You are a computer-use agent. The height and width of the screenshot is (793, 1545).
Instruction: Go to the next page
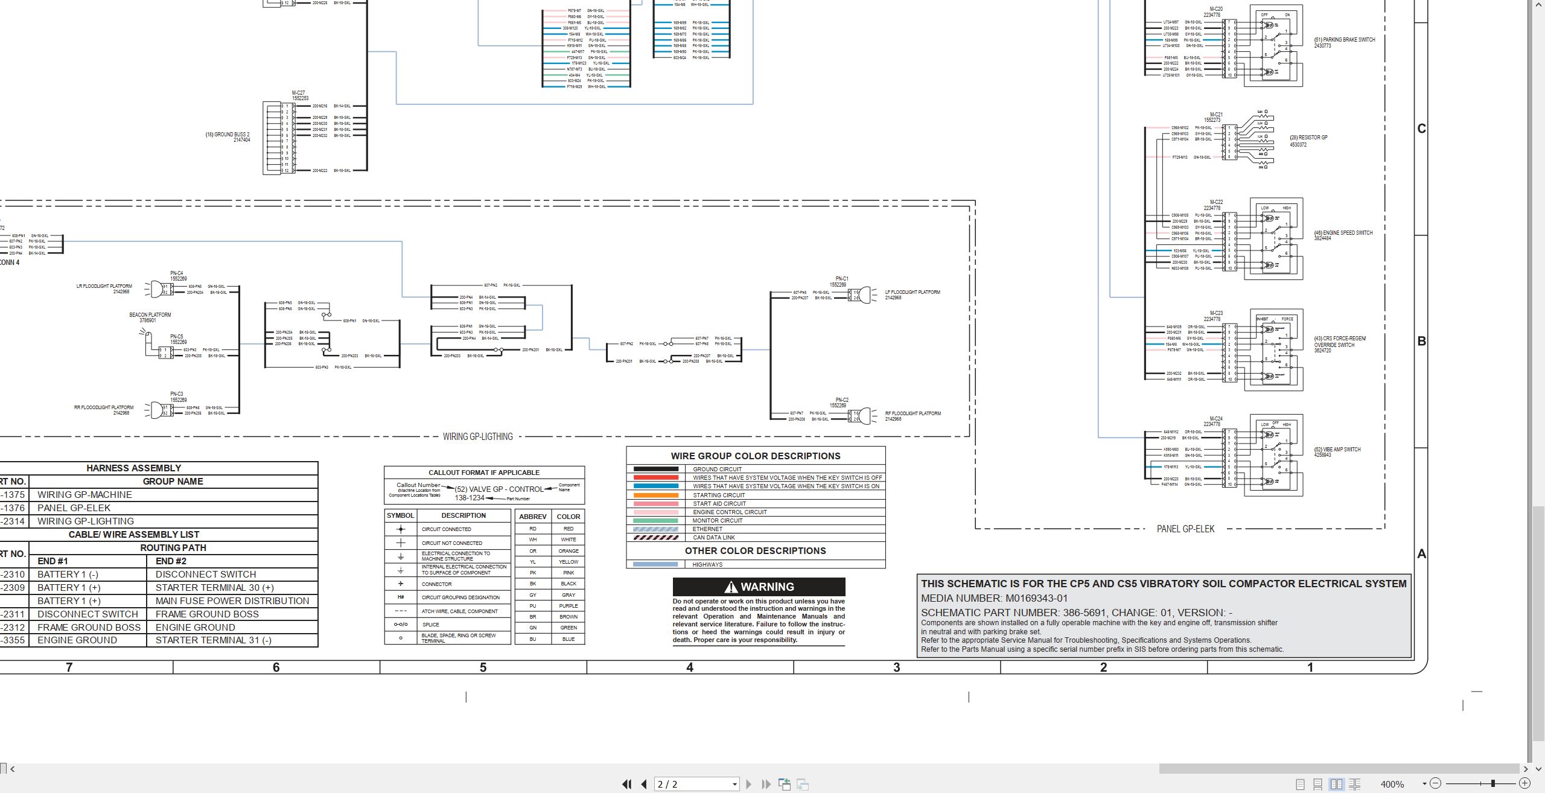[749, 784]
